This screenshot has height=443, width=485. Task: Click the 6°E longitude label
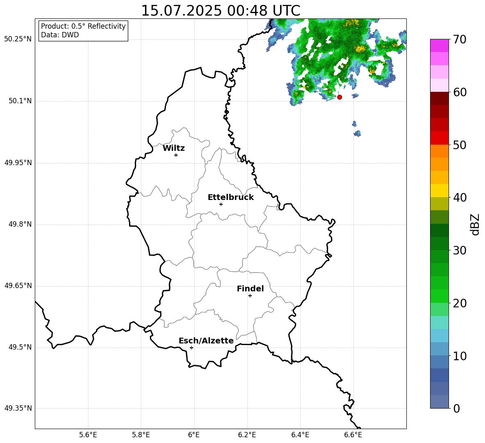(x=194, y=435)
